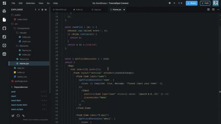Open editor more options ellipsis

tap(218, 10)
